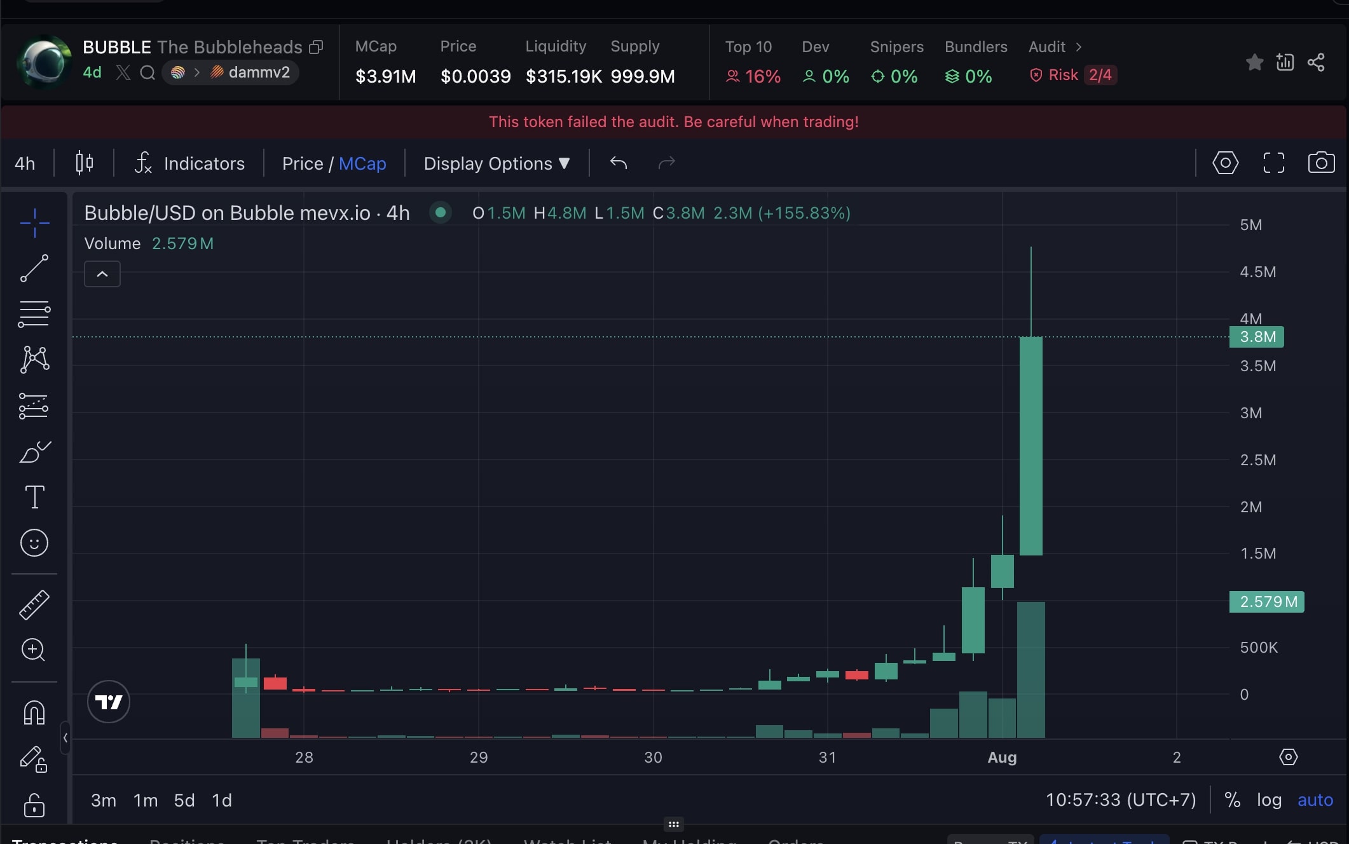Activate the zoom in tool

point(34,650)
